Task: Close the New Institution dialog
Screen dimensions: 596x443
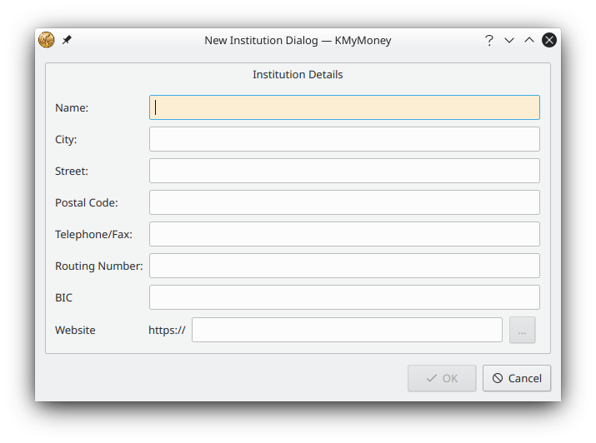Action: [x=549, y=40]
